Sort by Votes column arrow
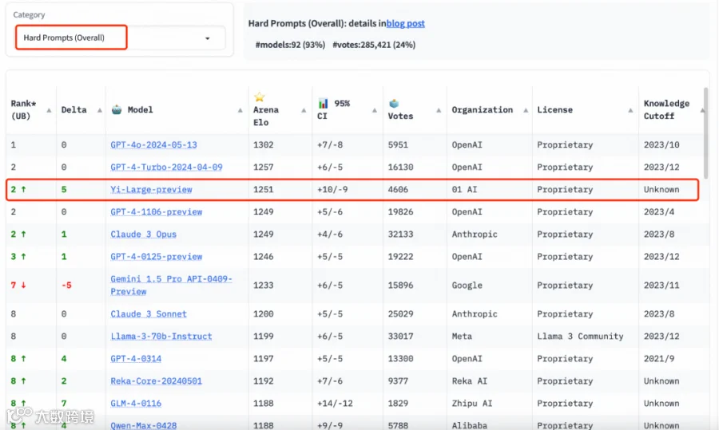Screen dimensions: 719x430 (439, 110)
